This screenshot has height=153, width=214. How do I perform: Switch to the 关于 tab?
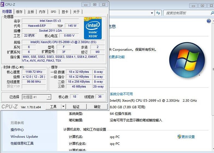pyautogui.click(x=76, y=12)
